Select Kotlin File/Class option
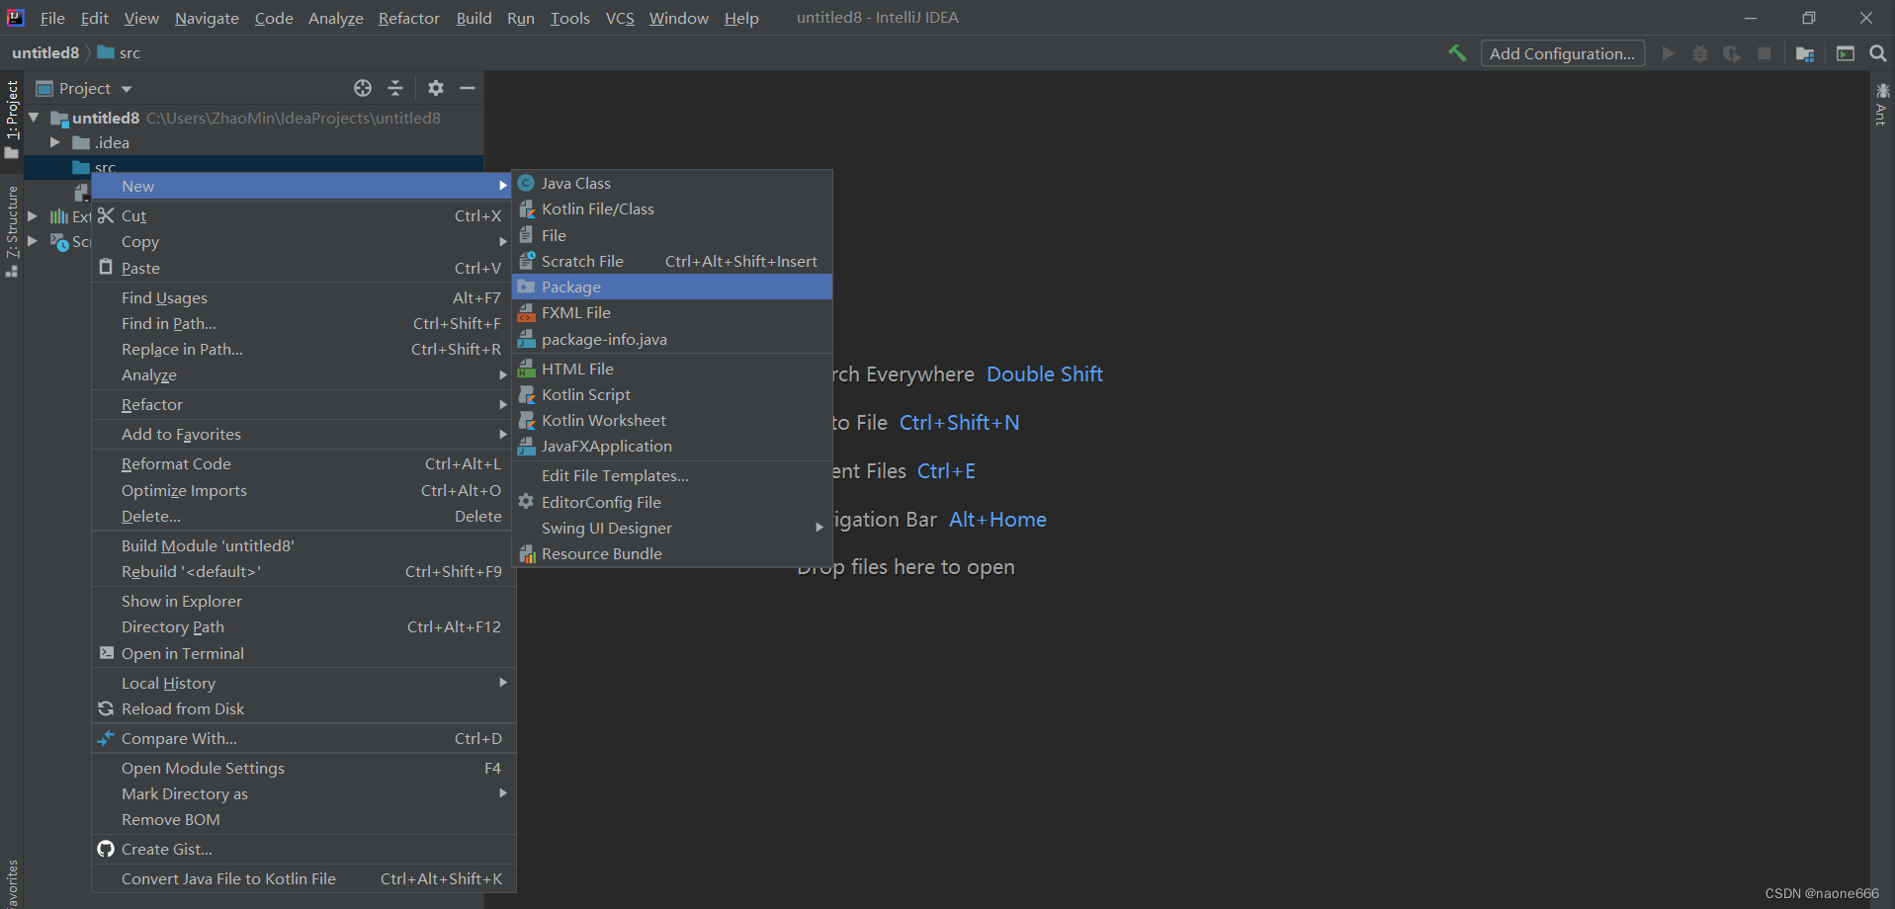Image resolution: width=1895 pixels, height=909 pixels. pyautogui.click(x=672, y=208)
